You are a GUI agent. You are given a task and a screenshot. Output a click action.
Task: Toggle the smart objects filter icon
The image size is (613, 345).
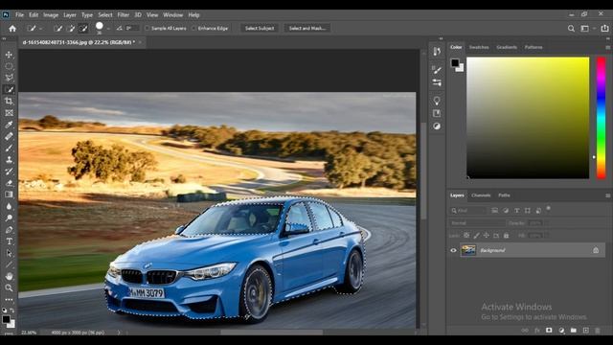(x=538, y=211)
